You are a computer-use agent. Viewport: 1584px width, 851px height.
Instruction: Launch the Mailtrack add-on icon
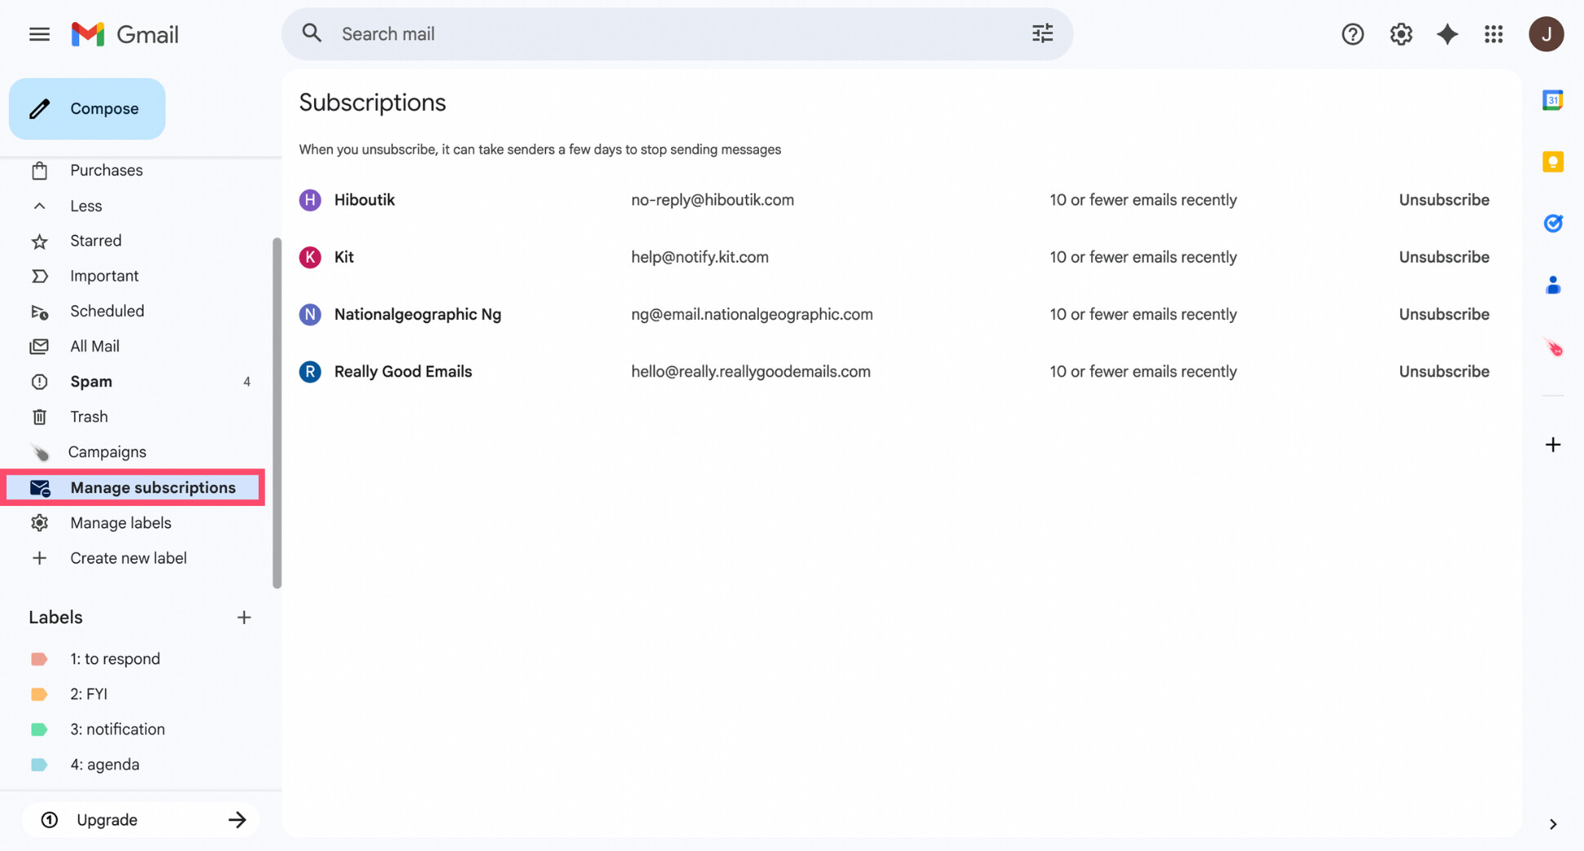[x=1554, y=347]
